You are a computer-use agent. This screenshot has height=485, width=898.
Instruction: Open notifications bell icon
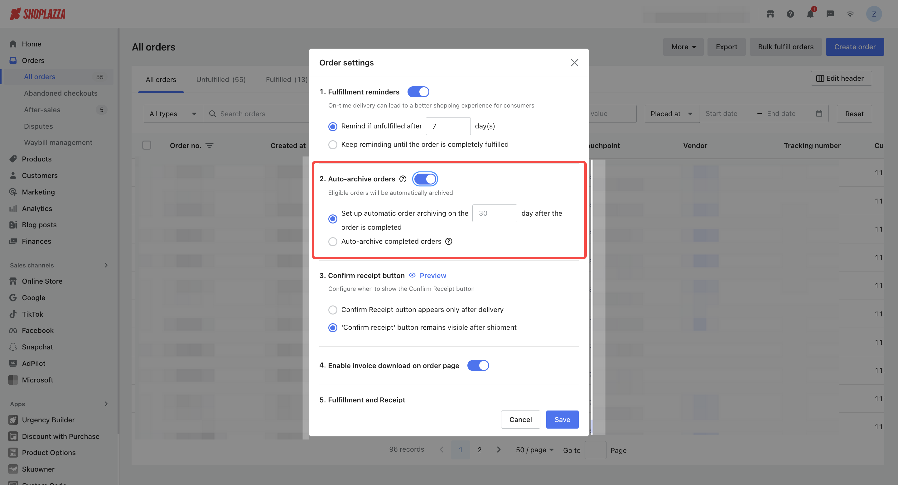(x=810, y=14)
